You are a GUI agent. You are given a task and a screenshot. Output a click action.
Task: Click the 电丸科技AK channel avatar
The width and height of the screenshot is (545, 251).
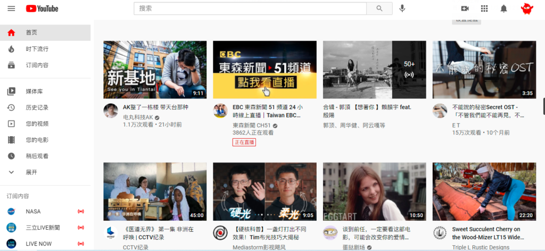click(x=111, y=111)
